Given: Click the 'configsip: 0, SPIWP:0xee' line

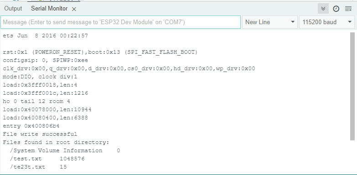Looking at the screenshot, I should pyautogui.click(x=45, y=61).
